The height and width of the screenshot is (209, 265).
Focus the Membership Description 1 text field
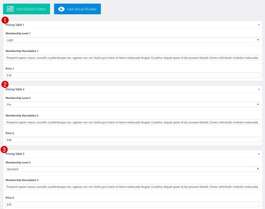point(133,58)
